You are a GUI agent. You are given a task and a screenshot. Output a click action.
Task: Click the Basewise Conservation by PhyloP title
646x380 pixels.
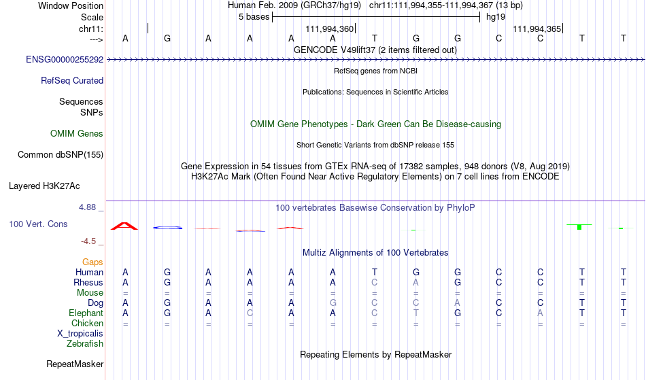375,208
